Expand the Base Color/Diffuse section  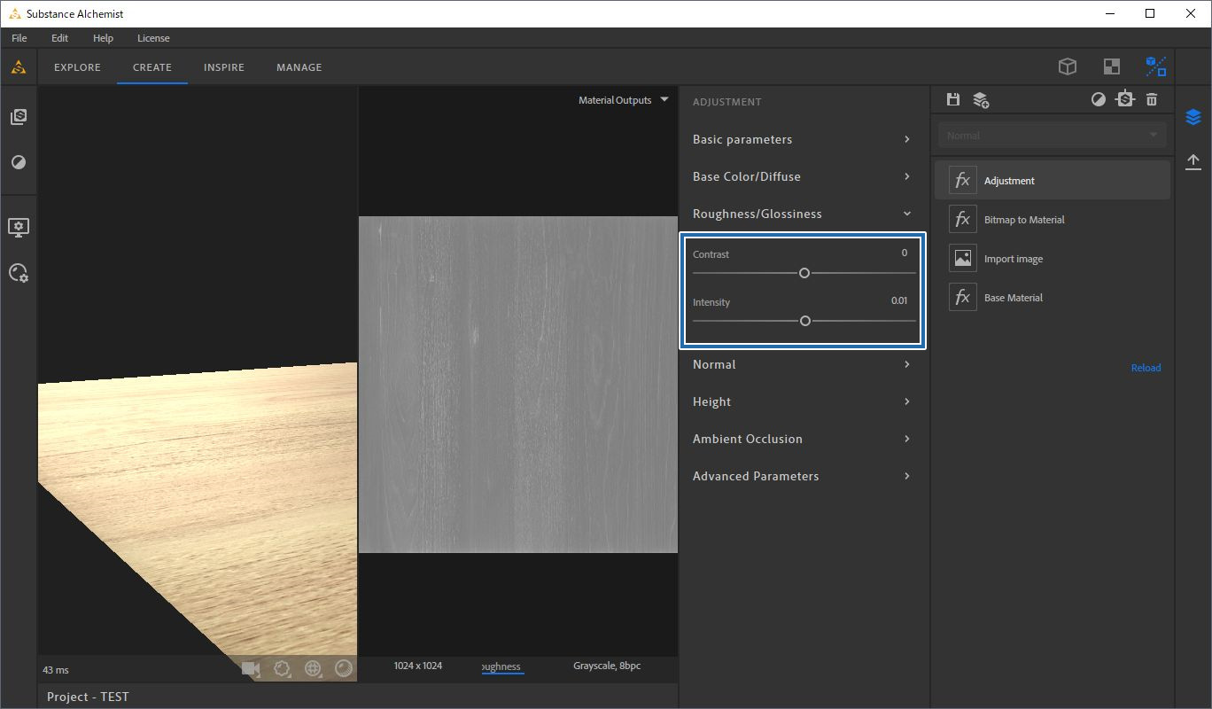[x=802, y=176]
